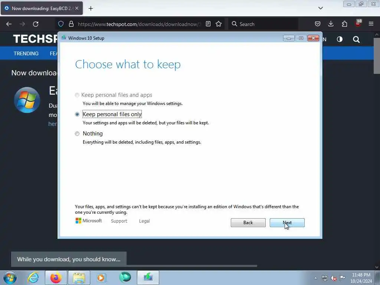The height and width of the screenshot is (285, 380).
Task: Open Windows Explorer folder in taskbar
Action: [x=79, y=278]
